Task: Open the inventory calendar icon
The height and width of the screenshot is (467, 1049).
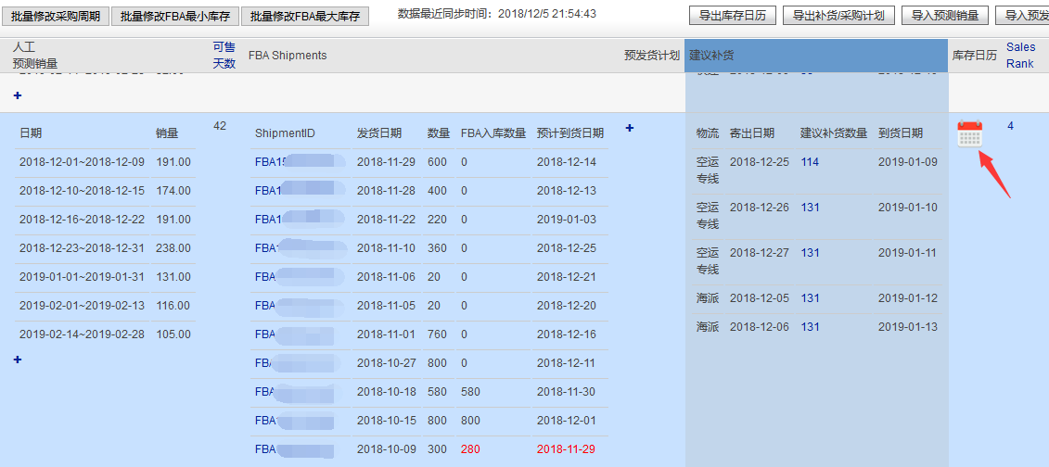Action: pyautogui.click(x=969, y=135)
